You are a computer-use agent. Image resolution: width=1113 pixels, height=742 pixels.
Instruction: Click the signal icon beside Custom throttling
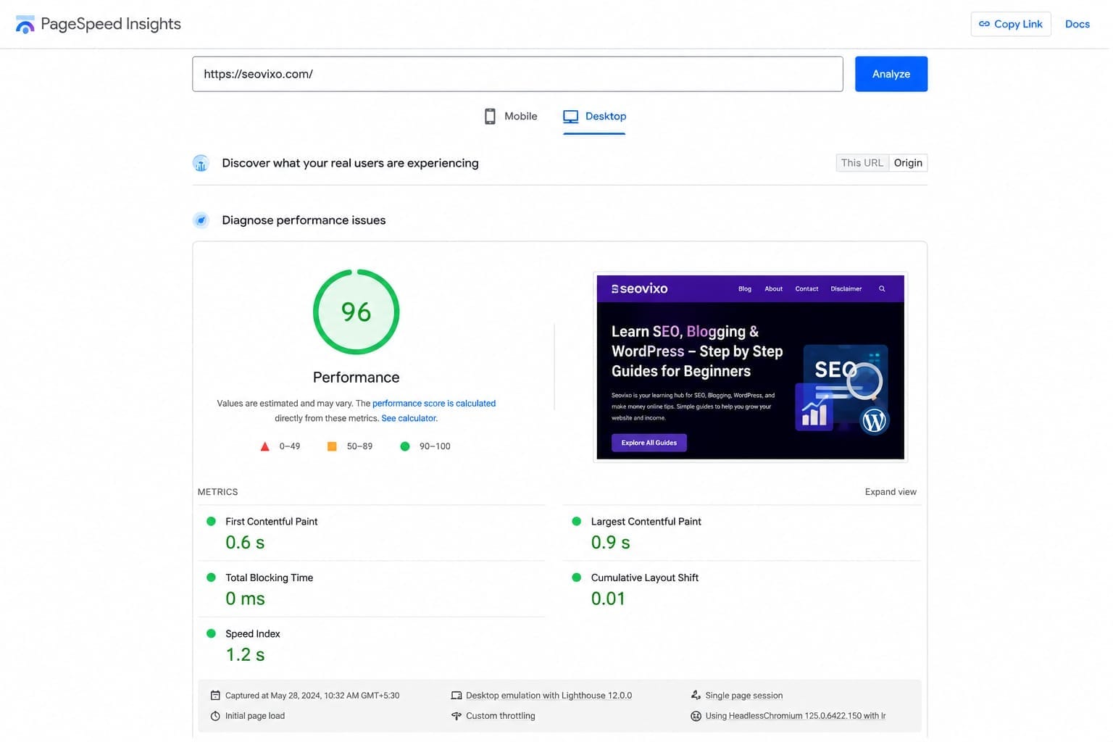457,716
